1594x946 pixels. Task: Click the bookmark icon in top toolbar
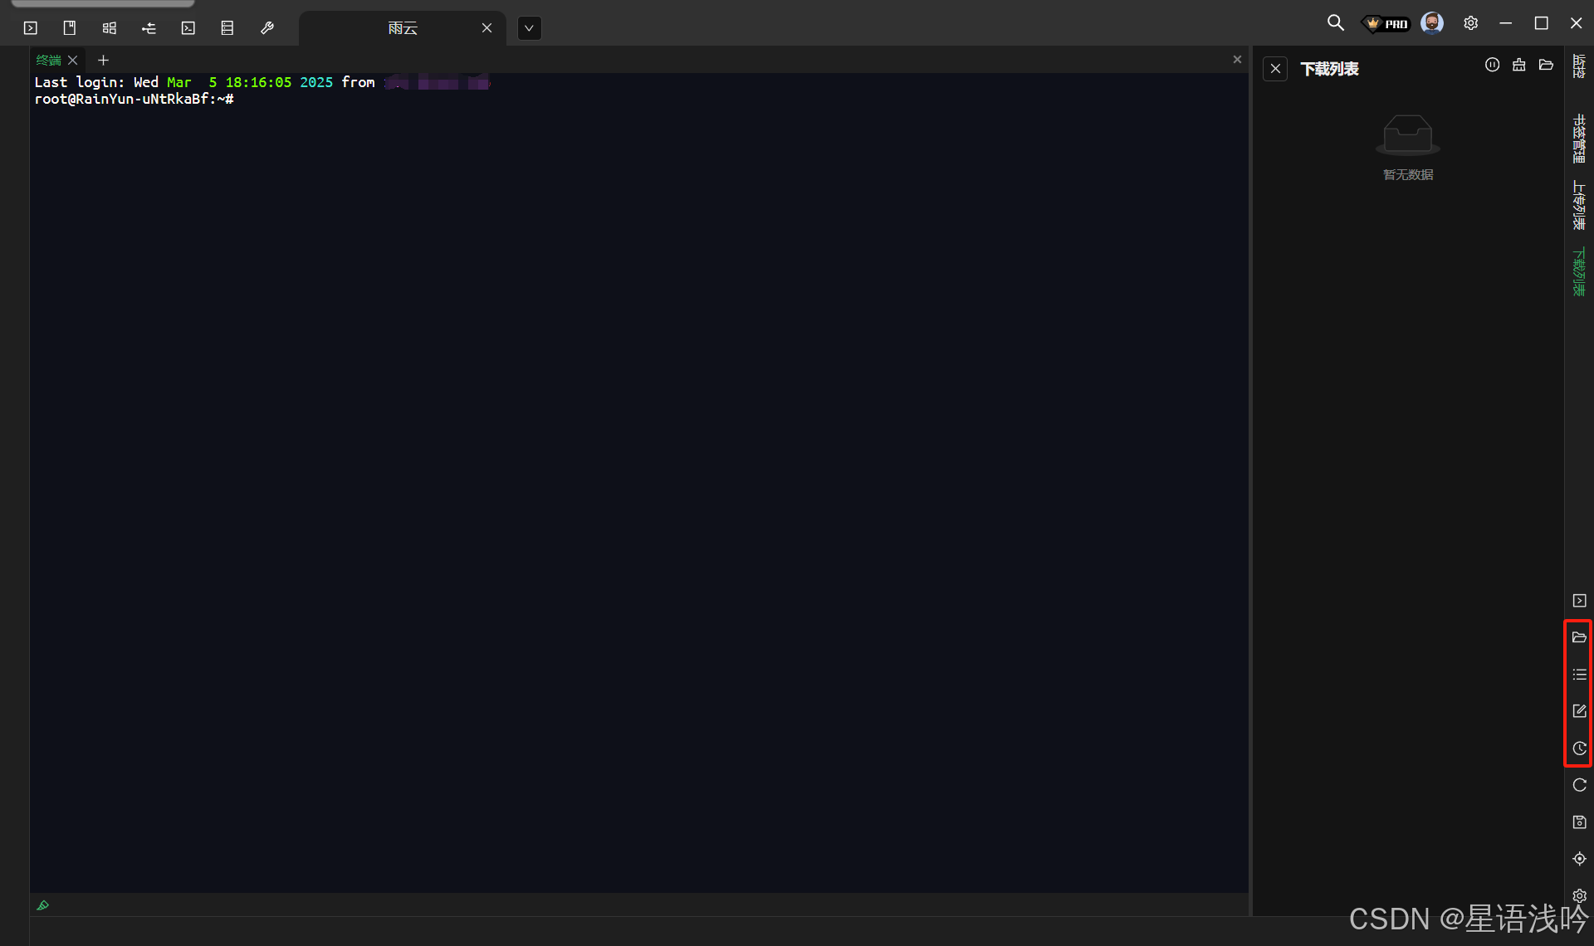click(x=70, y=28)
